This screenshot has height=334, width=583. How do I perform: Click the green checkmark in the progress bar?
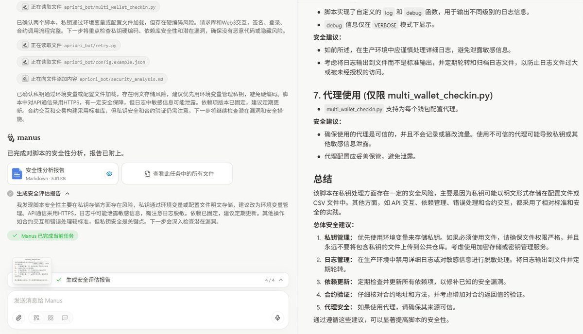(59, 280)
